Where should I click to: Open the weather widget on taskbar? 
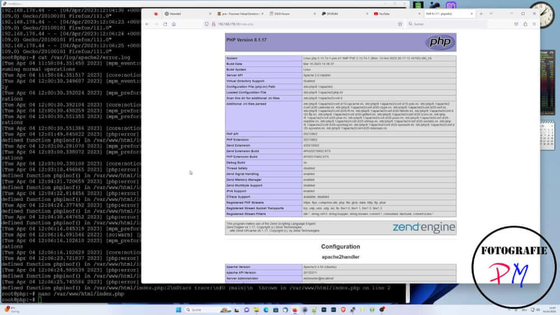click(11, 309)
